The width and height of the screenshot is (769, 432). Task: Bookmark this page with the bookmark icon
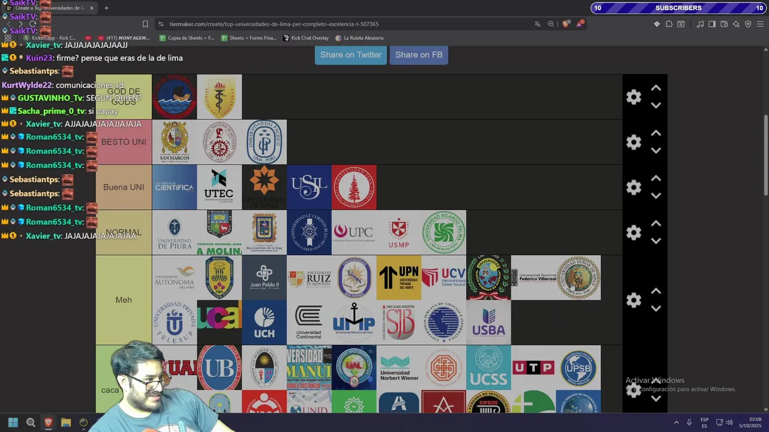click(x=145, y=24)
